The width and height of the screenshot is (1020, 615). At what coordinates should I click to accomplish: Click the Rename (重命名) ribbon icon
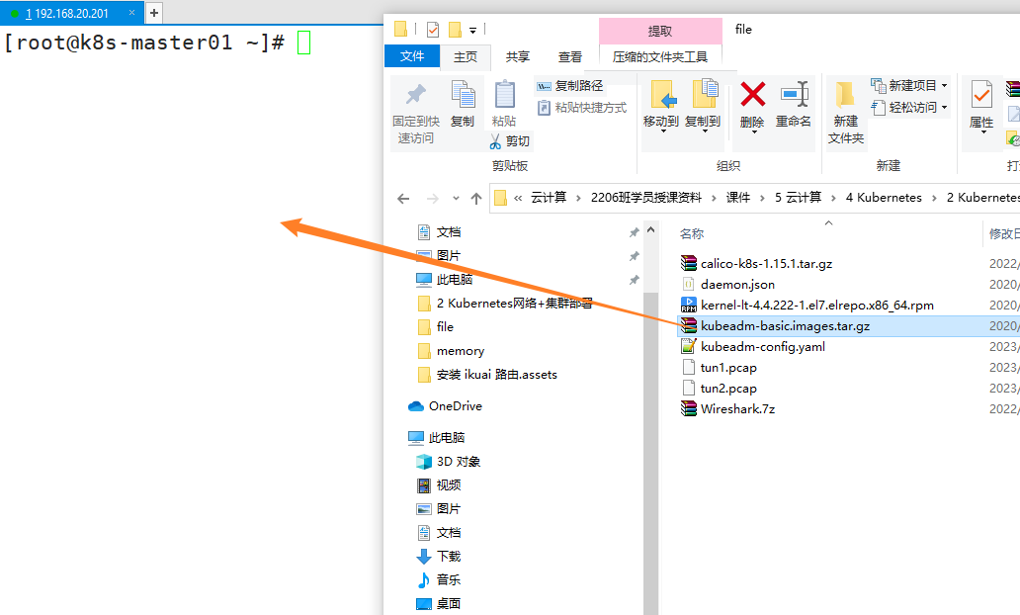793,96
